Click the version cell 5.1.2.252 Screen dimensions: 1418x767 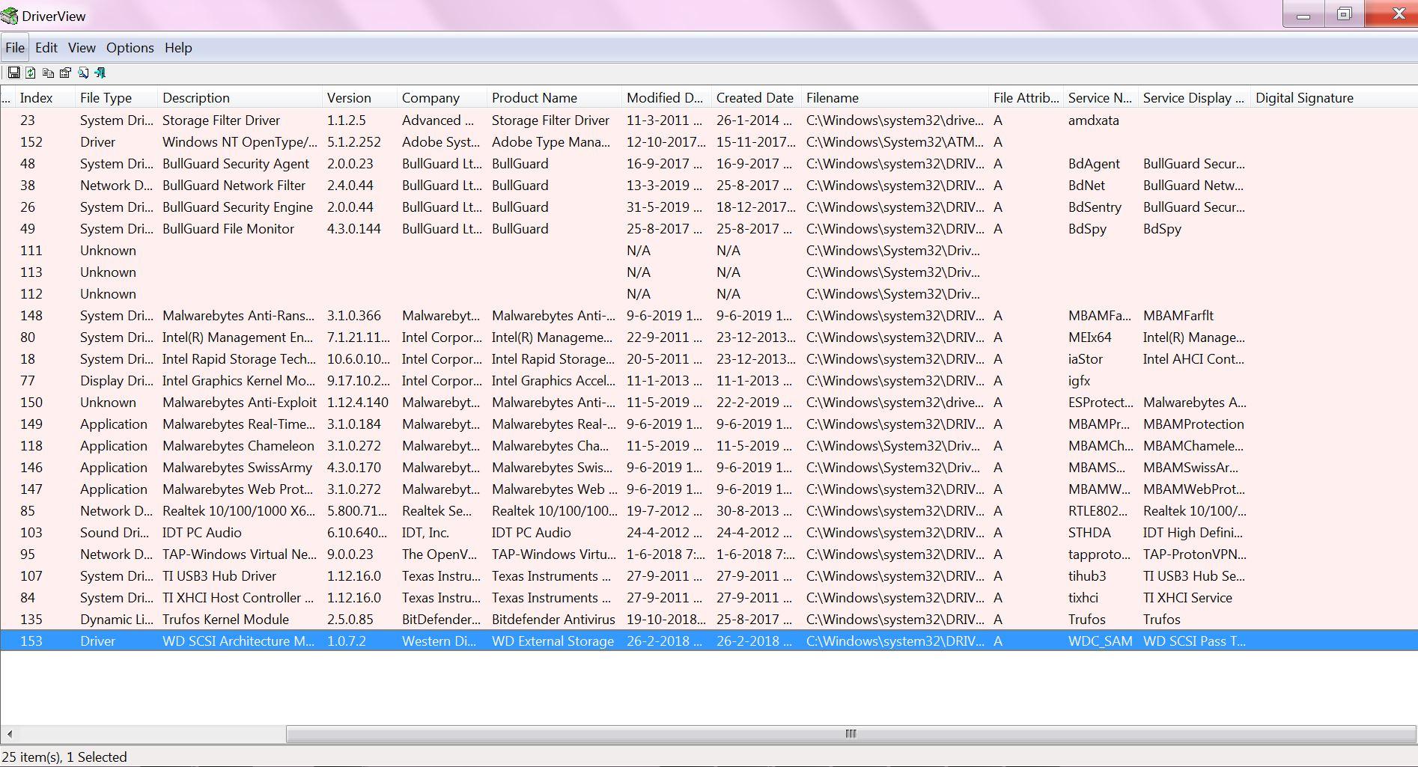click(x=354, y=142)
